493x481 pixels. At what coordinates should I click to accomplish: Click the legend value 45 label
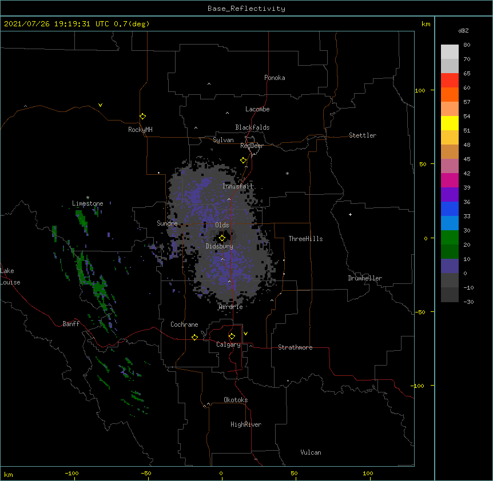(x=467, y=159)
